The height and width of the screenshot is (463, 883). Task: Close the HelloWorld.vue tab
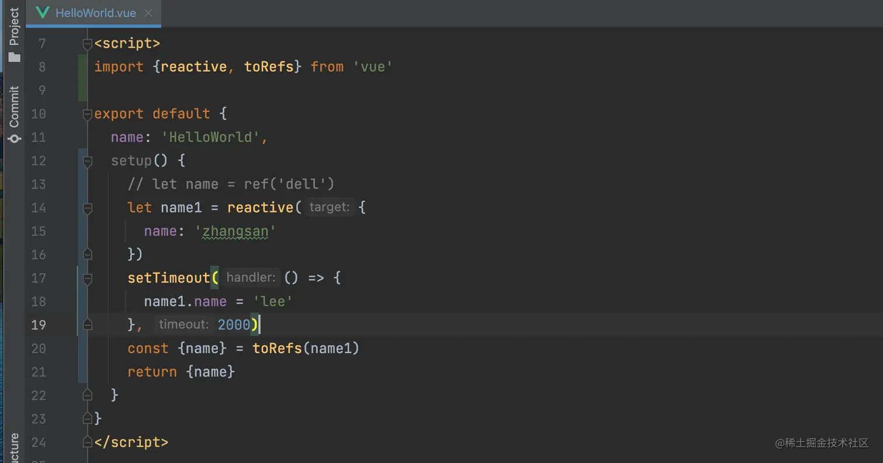(x=148, y=13)
